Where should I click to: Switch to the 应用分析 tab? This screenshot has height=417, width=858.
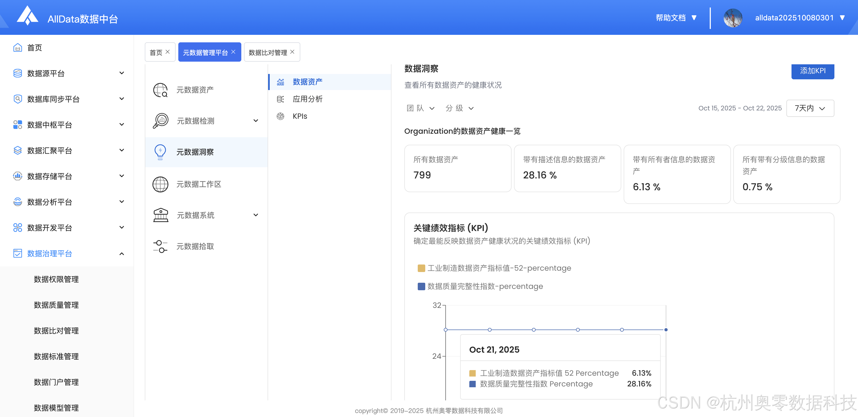(x=308, y=99)
